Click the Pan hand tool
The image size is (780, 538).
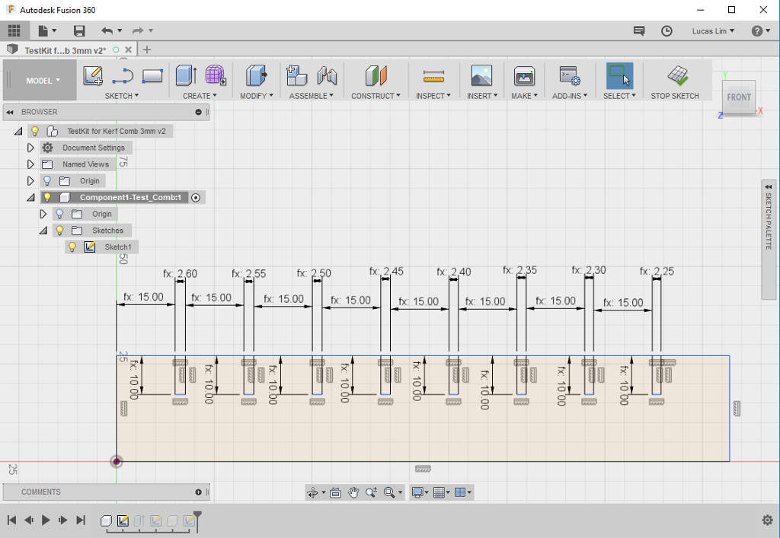[x=353, y=492]
